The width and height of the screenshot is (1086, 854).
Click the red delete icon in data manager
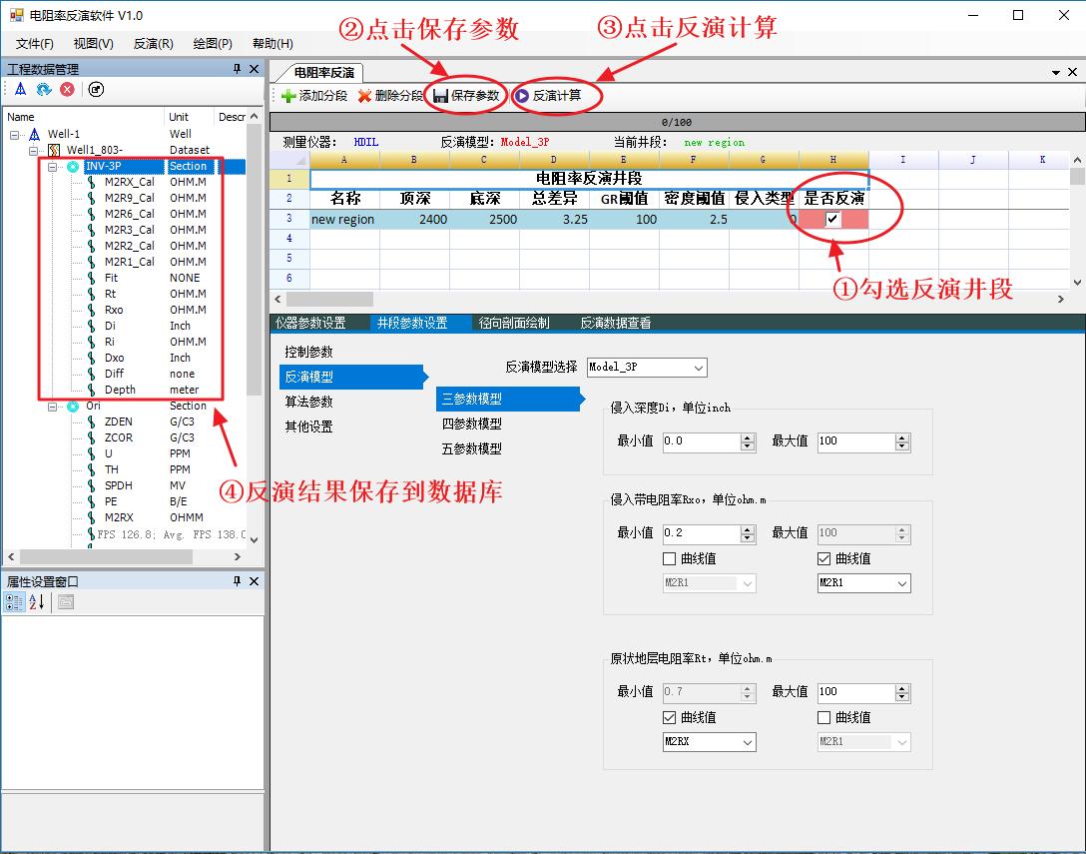click(x=67, y=90)
